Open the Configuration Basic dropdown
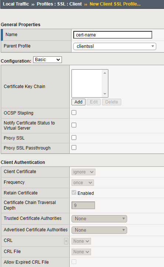The image size is (164, 267). point(48,60)
